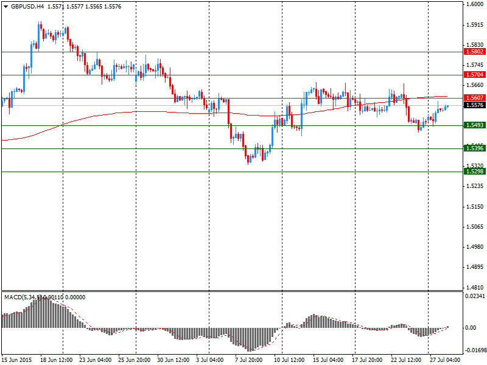Click the 7 Jul 20:00 time label
The width and height of the screenshot is (487, 365).
pyautogui.click(x=248, y=360)
